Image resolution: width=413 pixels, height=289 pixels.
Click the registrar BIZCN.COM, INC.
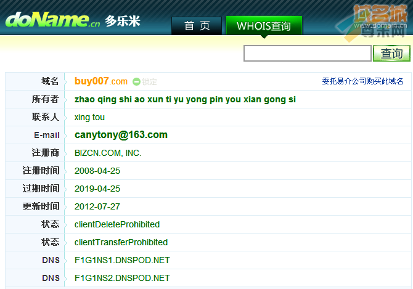108,153
